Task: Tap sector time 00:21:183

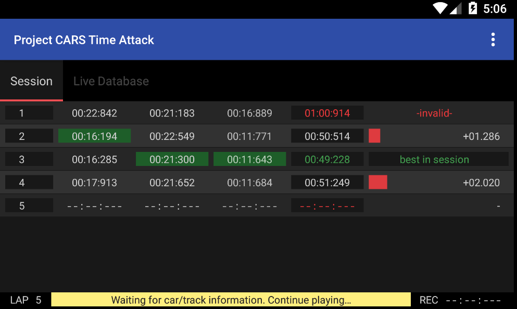Action: coord(172,113)
